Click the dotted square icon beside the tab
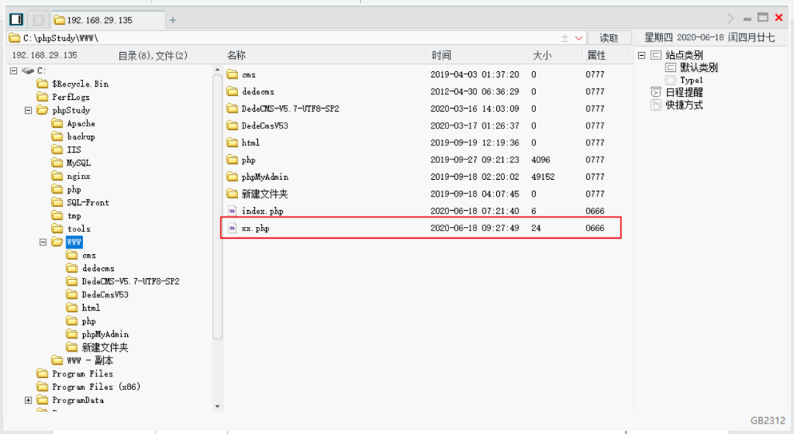The width and height of the screenshot is (794, 434). tap(38, 21)
